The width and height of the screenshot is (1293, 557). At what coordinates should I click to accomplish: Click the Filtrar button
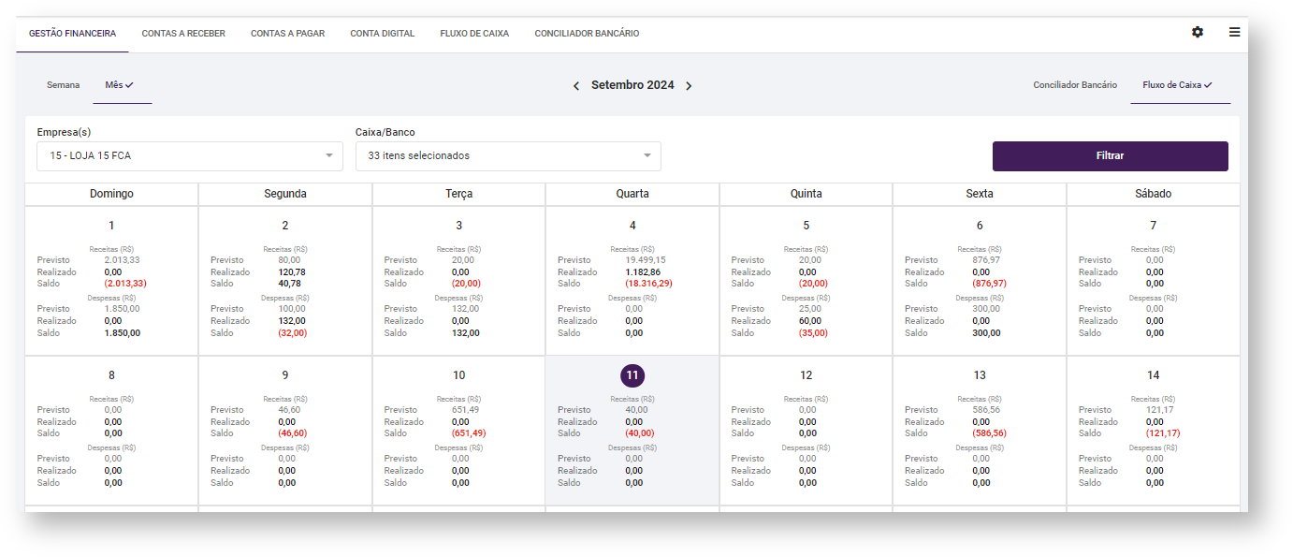tap(1110, 156)
